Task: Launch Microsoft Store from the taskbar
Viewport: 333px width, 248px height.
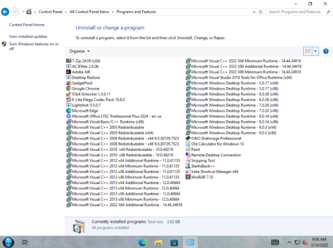Action: pyautogui.click(x=174, y=242)
